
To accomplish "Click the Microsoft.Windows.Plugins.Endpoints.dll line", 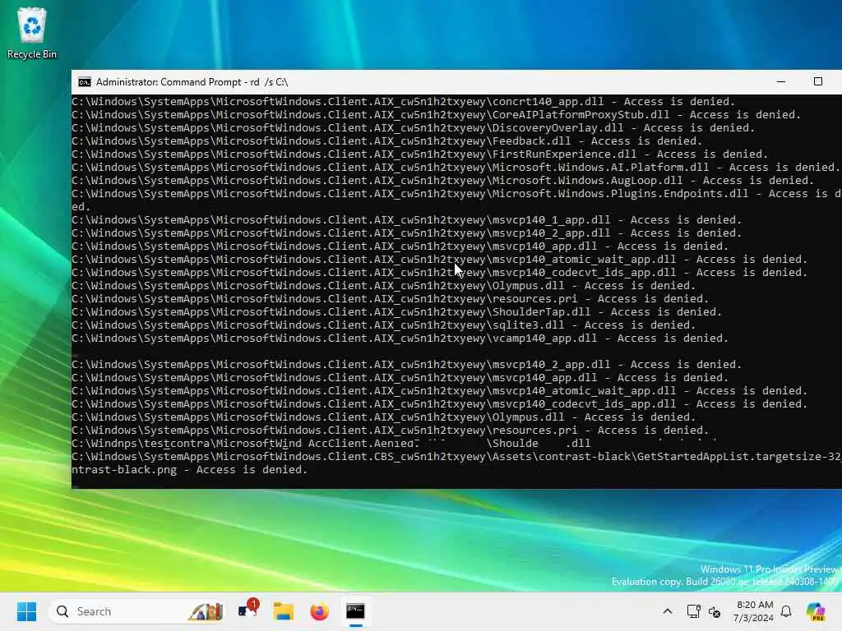I will [x=456, y=194].
